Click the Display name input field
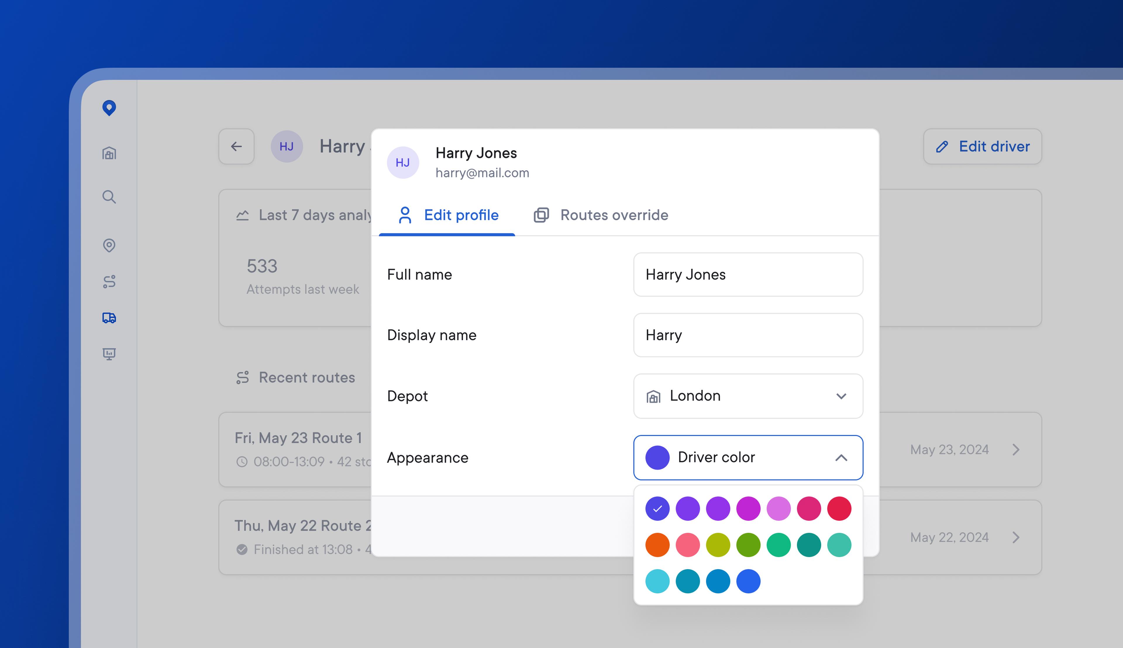This screenshot has width=1123, height=648. tap(748, 335)
